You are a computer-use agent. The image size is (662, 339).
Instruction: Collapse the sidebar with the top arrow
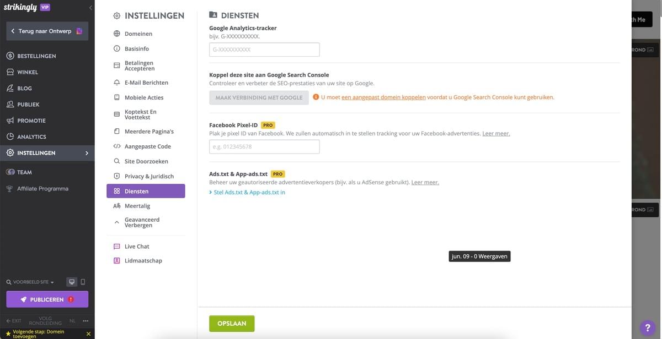(x=90, y=8)
